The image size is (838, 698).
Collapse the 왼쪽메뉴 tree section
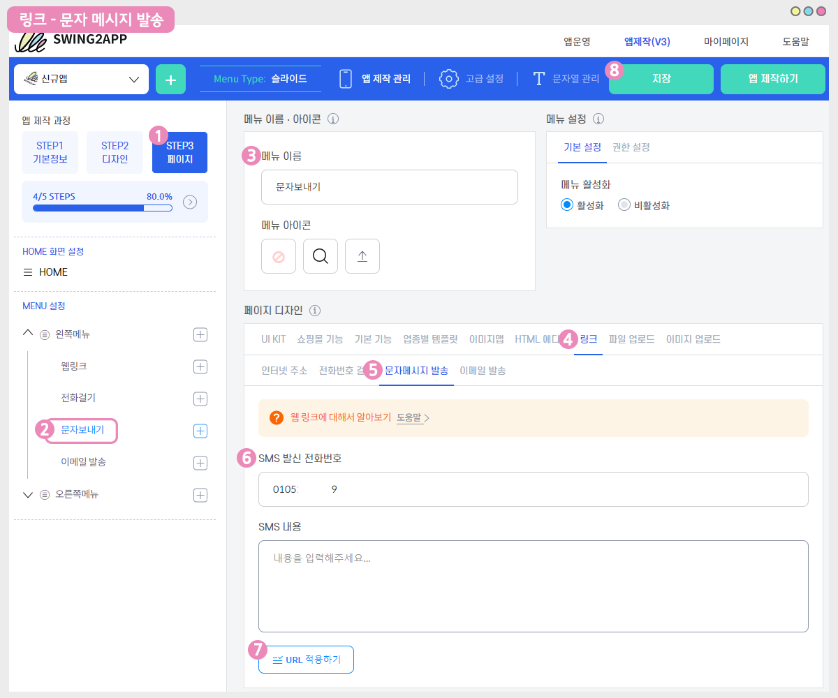coord(28,334)
